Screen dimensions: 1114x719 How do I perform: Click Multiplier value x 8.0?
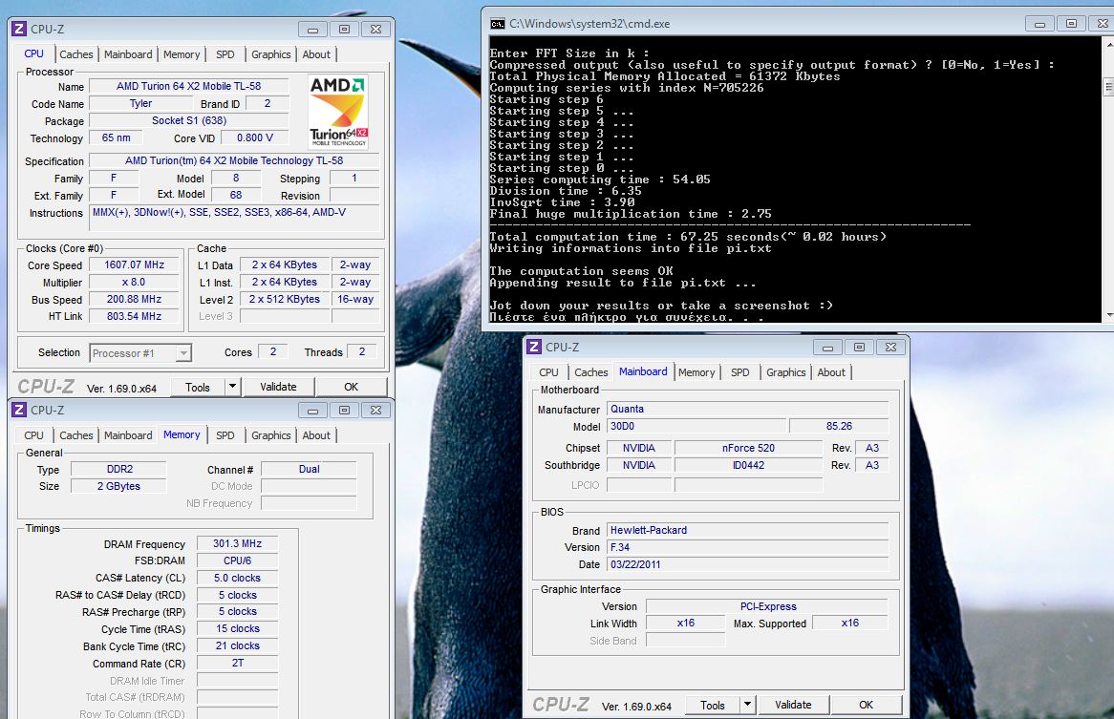135,282
